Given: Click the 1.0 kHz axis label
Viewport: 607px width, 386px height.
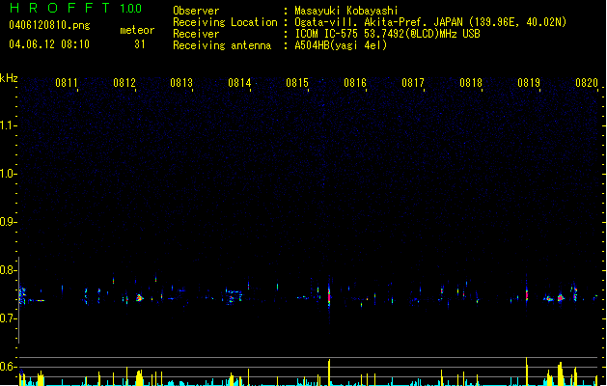Looking at the screenshot, I should pos(8,174).
